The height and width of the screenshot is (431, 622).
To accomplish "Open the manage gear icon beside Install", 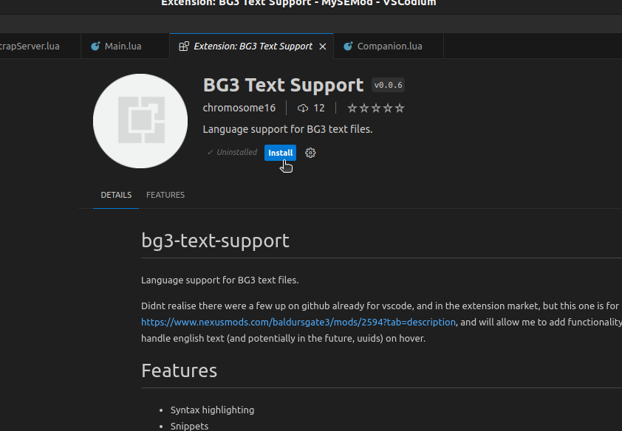I will [x=310, y=153].
